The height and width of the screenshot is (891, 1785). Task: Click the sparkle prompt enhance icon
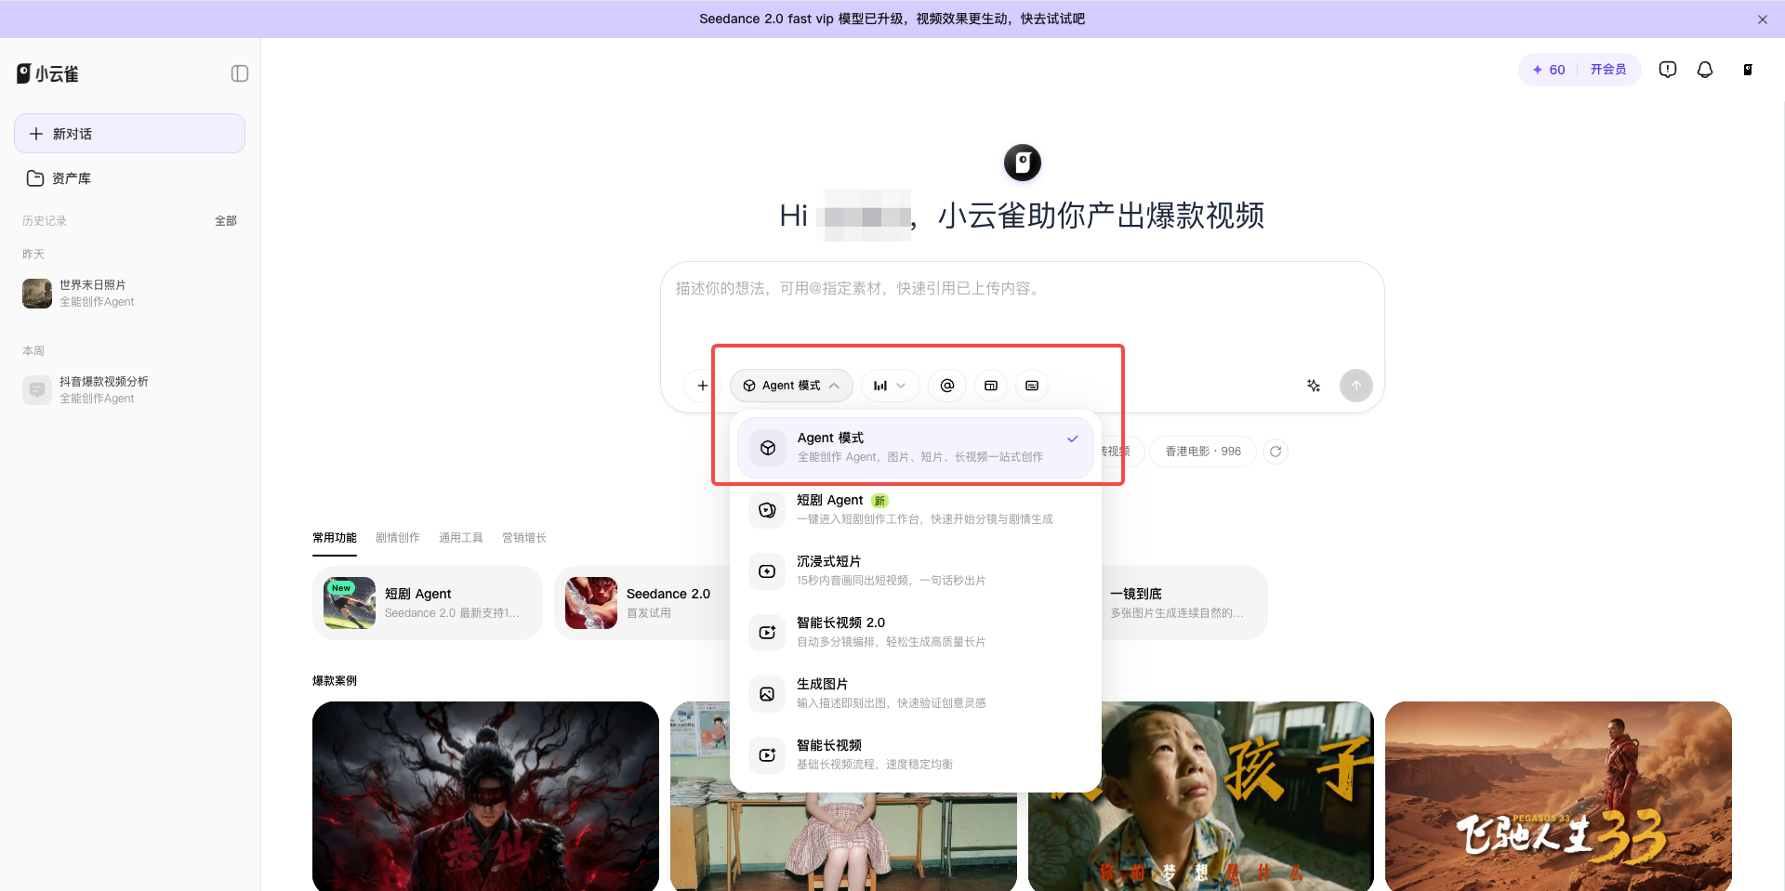coord(1314,386)
